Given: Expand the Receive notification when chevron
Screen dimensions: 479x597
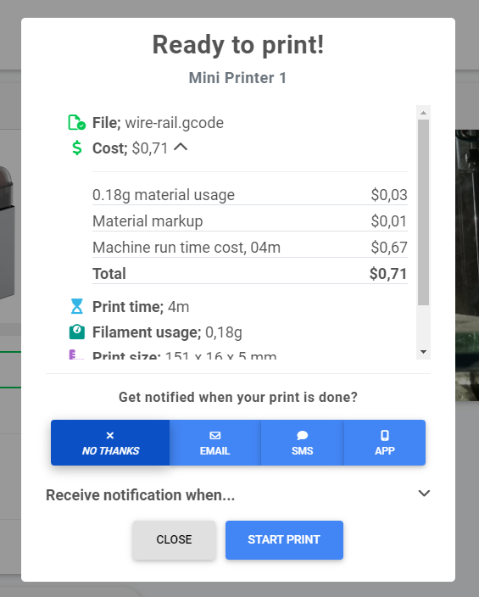Looking at the screenshot, I should 424,494.
